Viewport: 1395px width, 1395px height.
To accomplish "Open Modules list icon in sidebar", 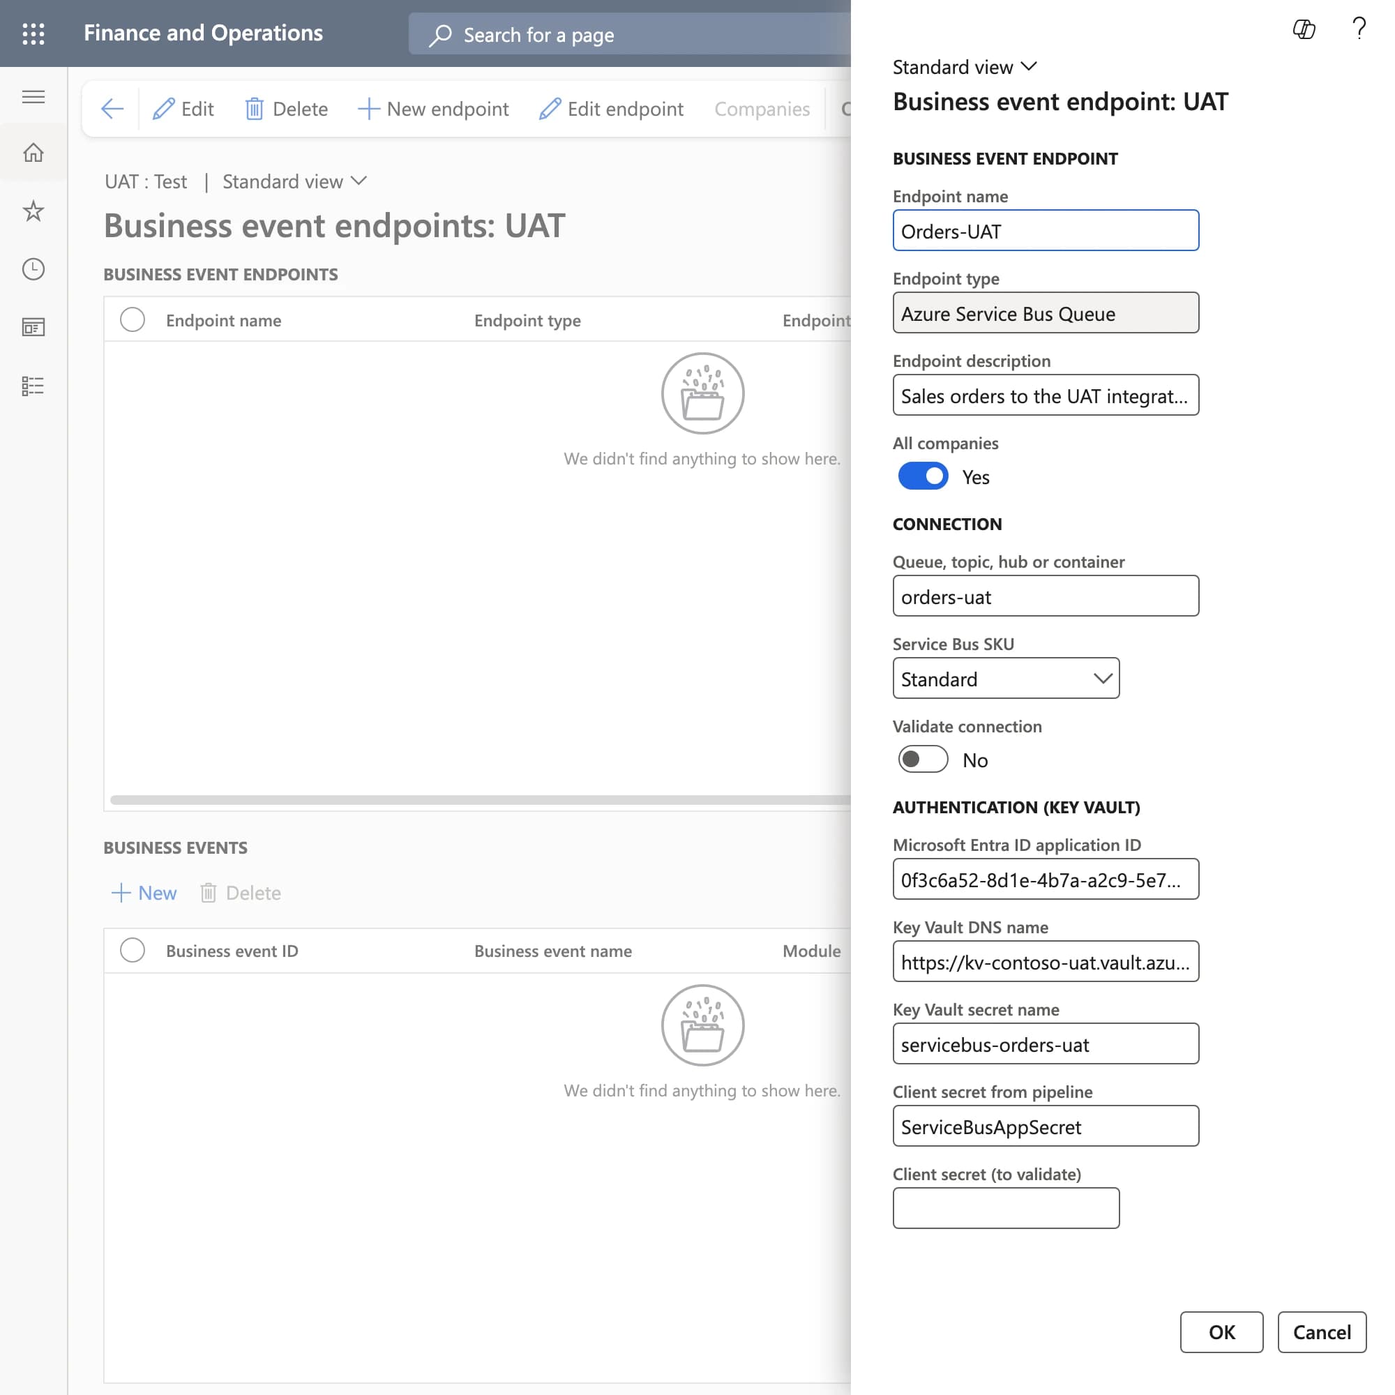I will (33, 386).
